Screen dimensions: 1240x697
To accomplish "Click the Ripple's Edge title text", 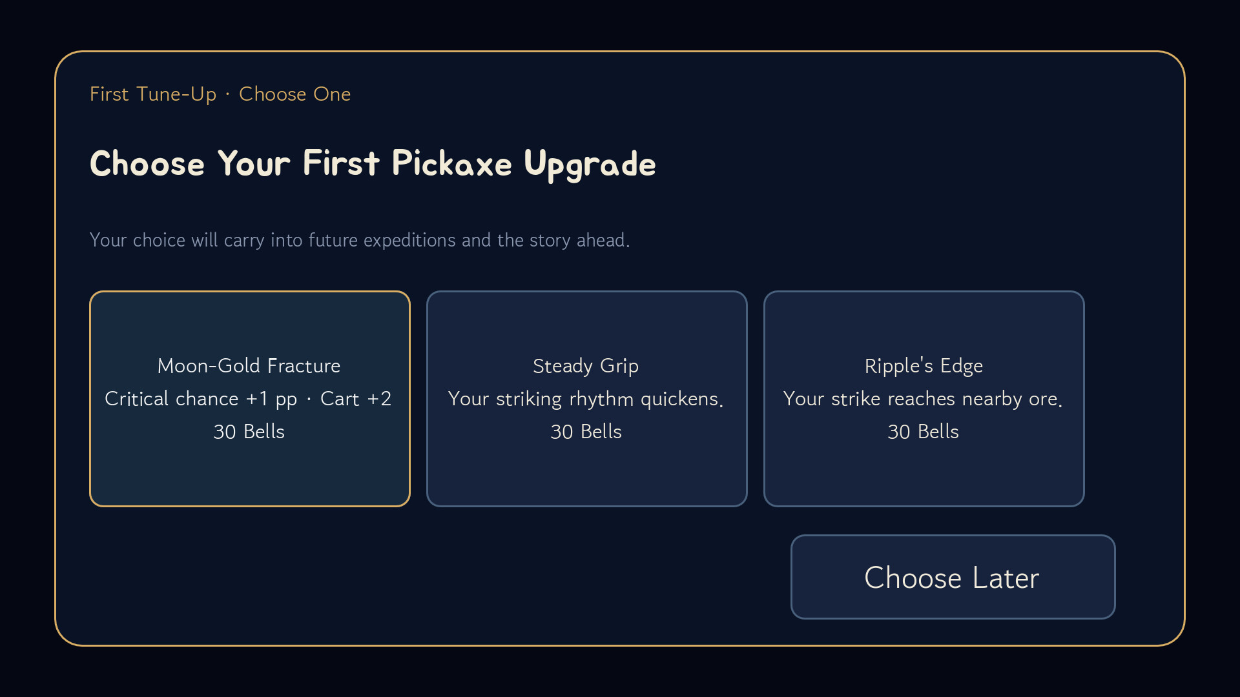I will tap(924, 366).
